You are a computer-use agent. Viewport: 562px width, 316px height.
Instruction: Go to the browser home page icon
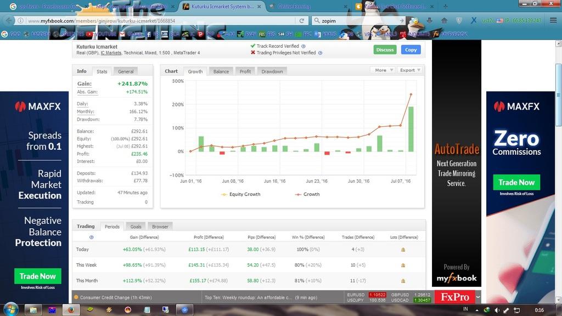[444, 20]
